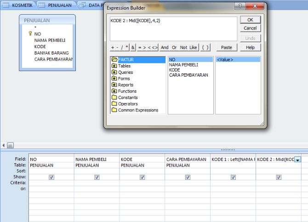This screenshot has width=308, height=222.
Task: Click the parentheses ( ) button
Action: coord(205,47)
